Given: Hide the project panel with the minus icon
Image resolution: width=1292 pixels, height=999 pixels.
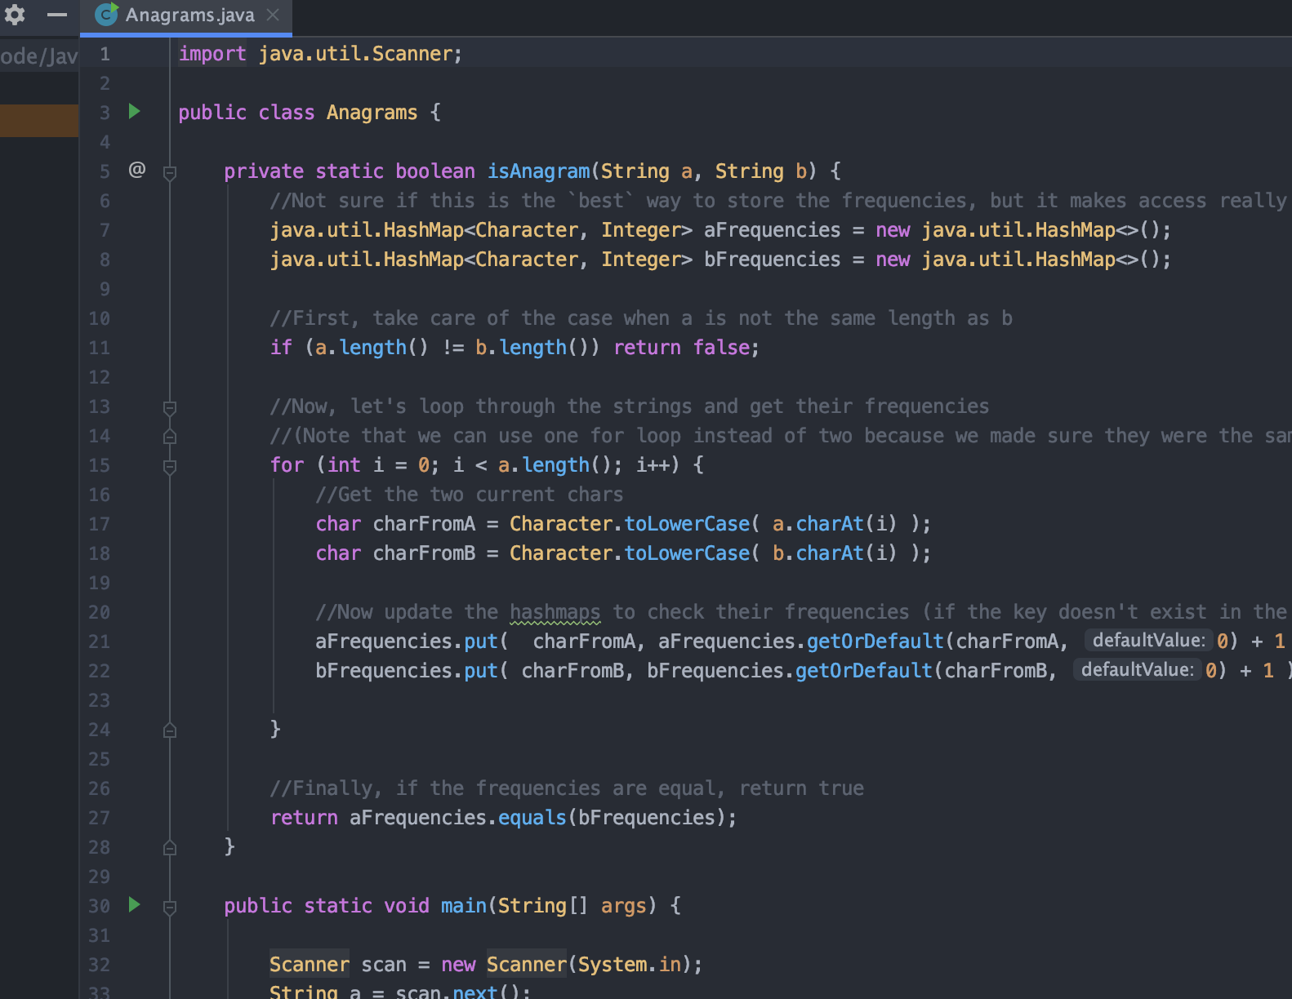Looking at the screenshot, I should coord(57,15).
